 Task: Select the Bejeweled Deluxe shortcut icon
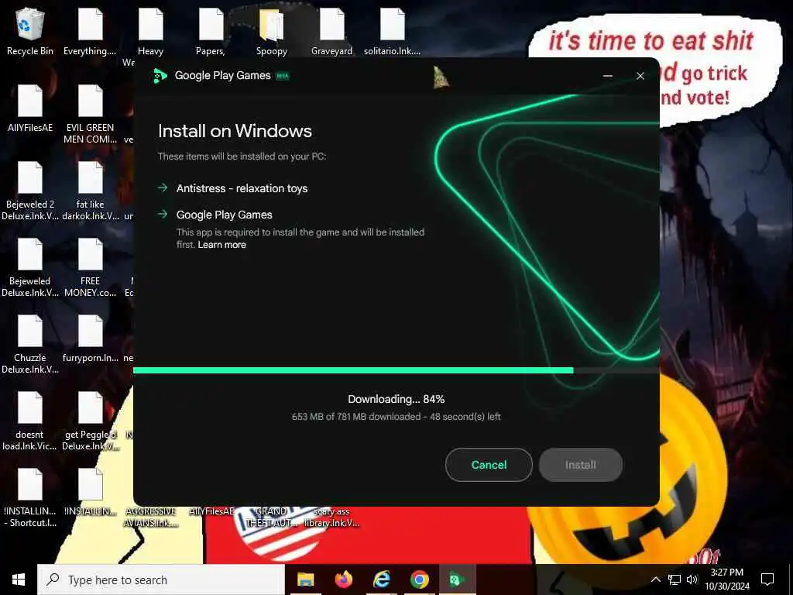click(x=30, y=267)
